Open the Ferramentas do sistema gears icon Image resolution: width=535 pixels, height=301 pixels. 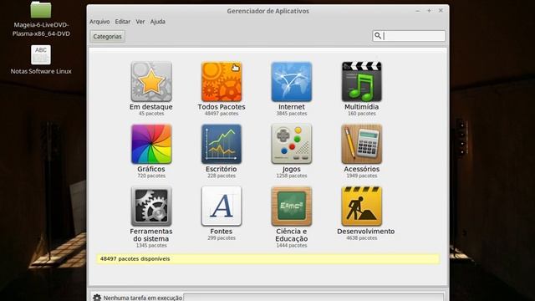[151, 207]
